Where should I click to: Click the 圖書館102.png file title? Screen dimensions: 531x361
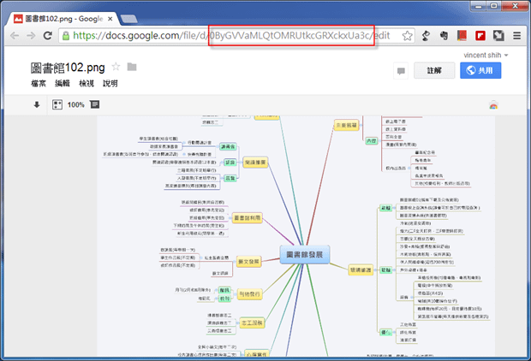pos(68,68)
